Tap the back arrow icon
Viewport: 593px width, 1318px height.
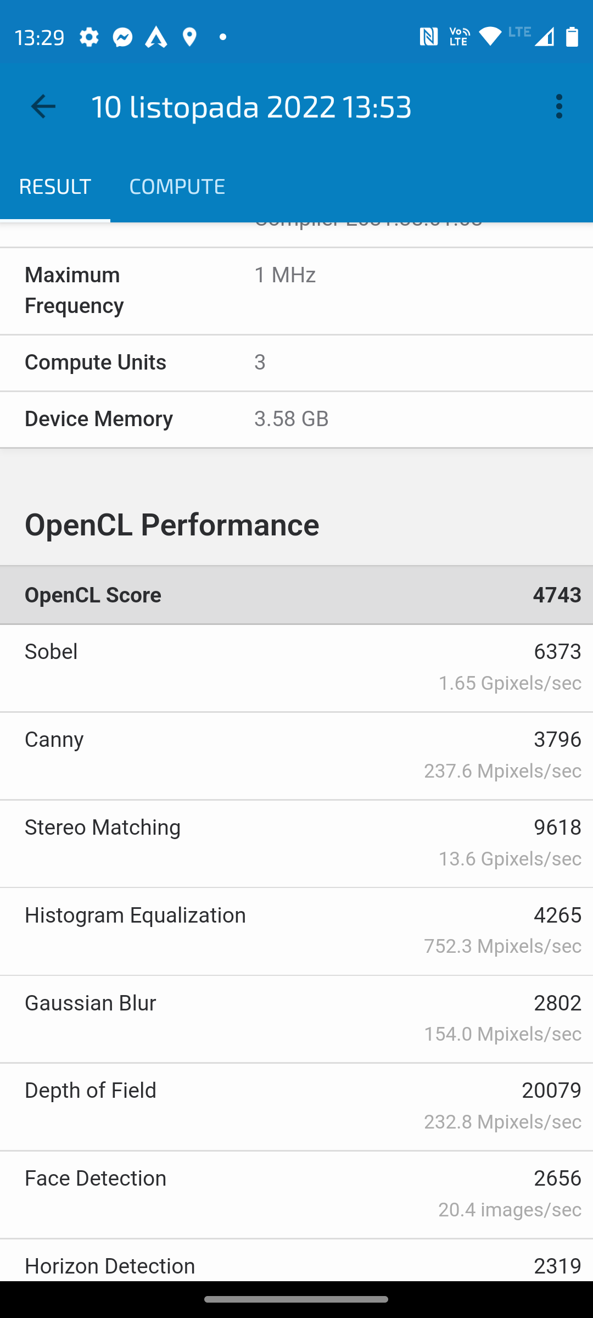click(x=43, y=106)
